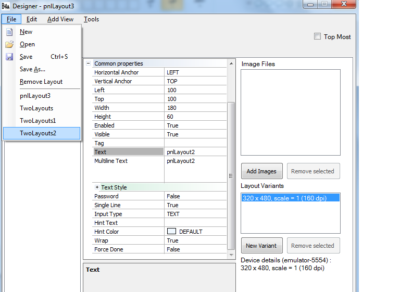Select Save As... menu entry
This screenshot has height=292, width=400.
point(42,69)
